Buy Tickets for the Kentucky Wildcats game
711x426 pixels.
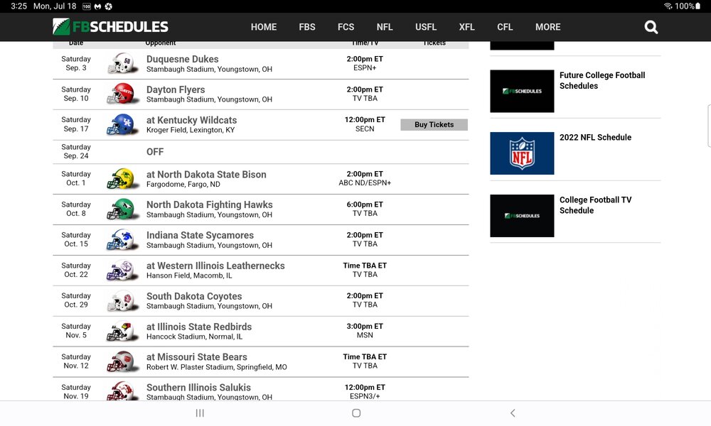(434, 124)
